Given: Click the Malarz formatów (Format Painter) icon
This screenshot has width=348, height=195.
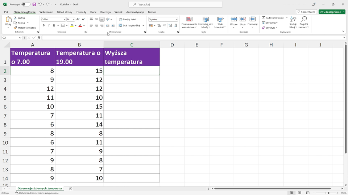Looking at the screenshot, I should click(15, 28).
